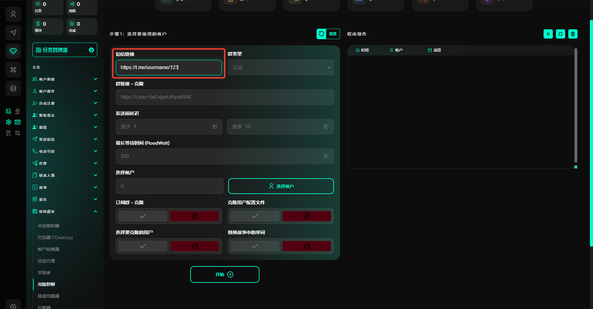Click the 开始 start button

click(225, 274)
